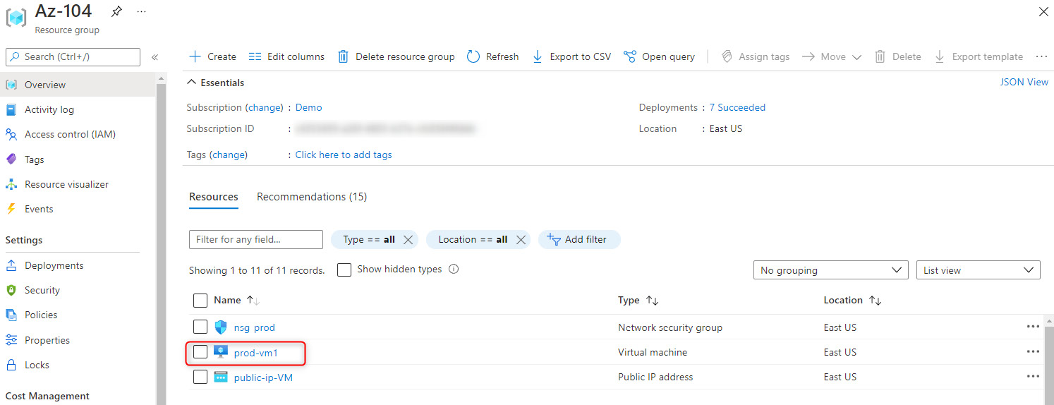Screen dimensions: 1054x405
Task: Select the nsg_prod row checkbox
Action: (x=200, y=327)
